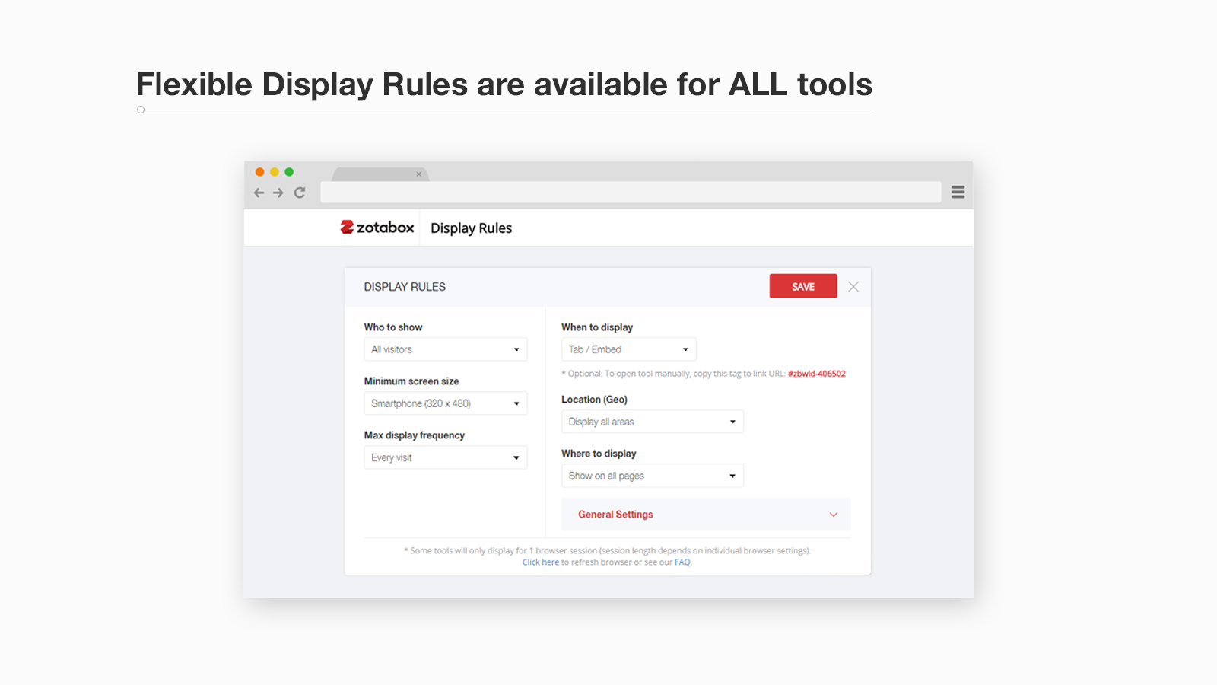
Task: Click the yellow traffic light dot
Action: [274, 172]
